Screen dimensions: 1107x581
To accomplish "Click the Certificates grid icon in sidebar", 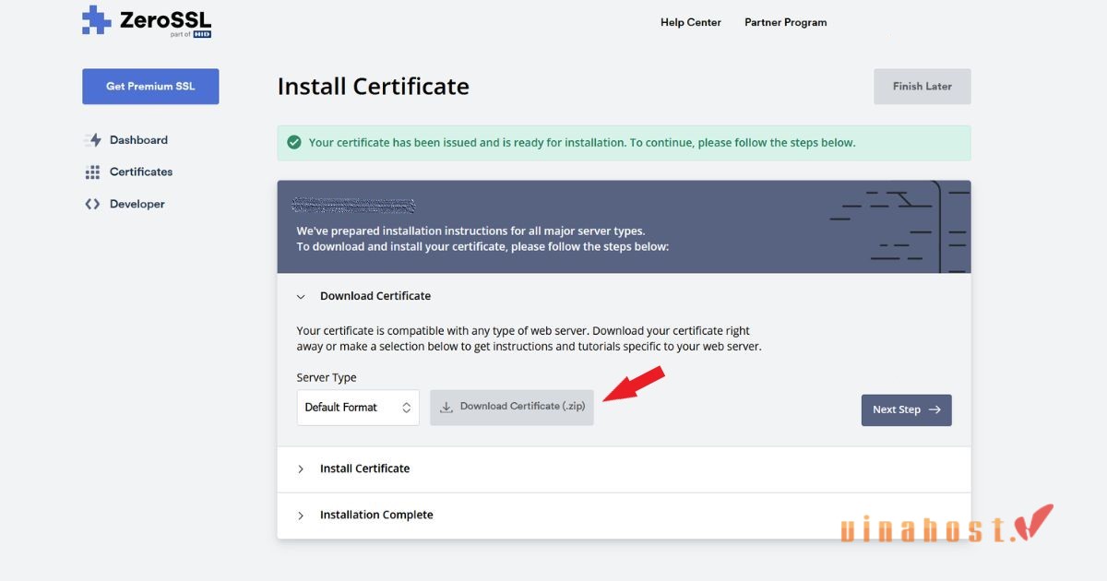I will [92, 172].
